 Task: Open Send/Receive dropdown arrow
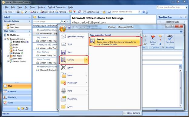(x=101, y=12)
